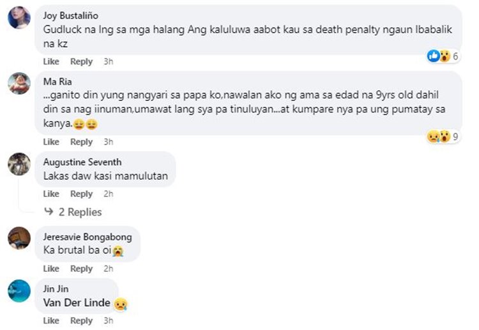
Task: Click the 2h timestamp on Augustine's comment
Action: (x=108, y=194)
